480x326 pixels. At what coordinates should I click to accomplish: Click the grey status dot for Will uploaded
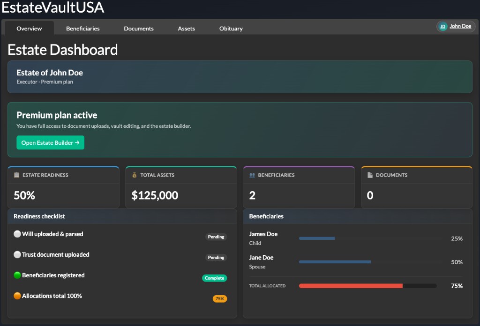[x=17, y=234]
